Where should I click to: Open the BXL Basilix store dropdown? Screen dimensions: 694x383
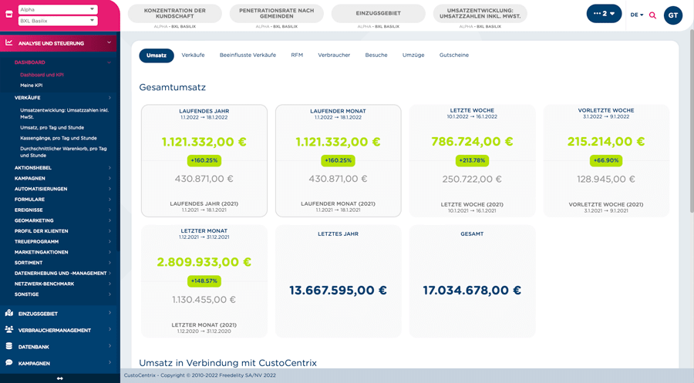pos(58,21)
